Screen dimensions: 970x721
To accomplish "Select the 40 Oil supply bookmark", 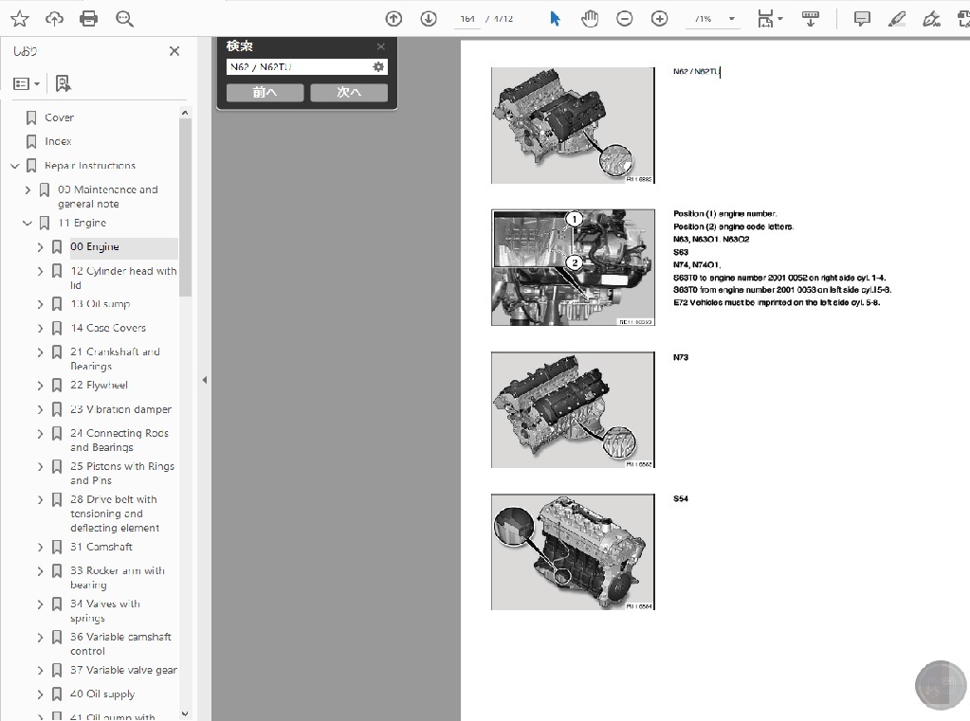I will click(x=102, y=694).
